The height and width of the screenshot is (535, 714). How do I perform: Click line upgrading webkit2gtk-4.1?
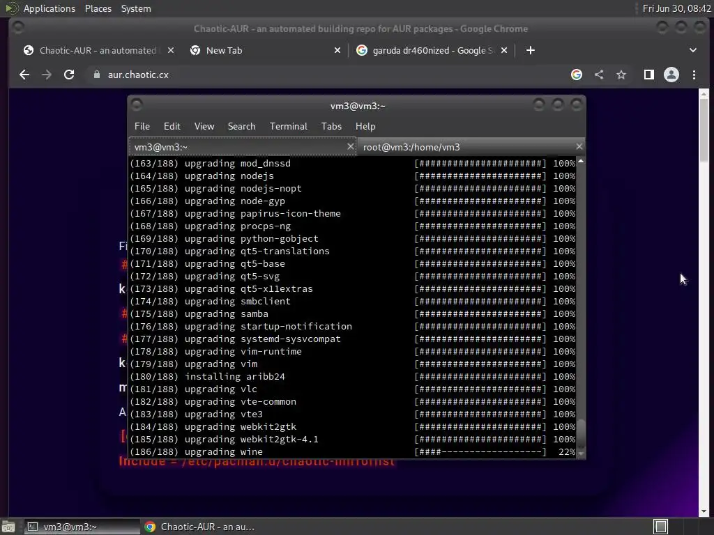[x=352, y=440]
